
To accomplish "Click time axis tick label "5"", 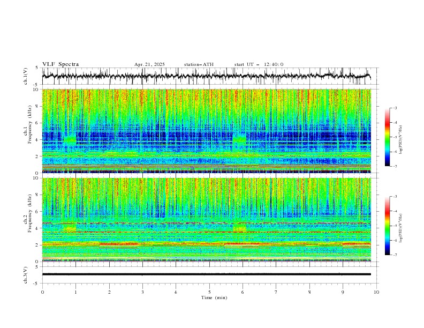I will coord(209,292).
